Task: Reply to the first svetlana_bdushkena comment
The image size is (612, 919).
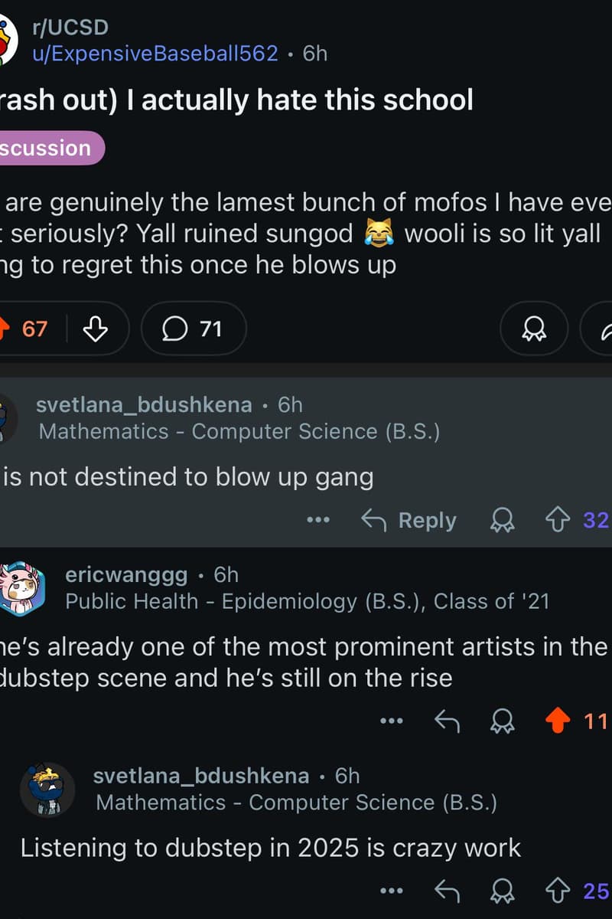Action: [409, 521]
